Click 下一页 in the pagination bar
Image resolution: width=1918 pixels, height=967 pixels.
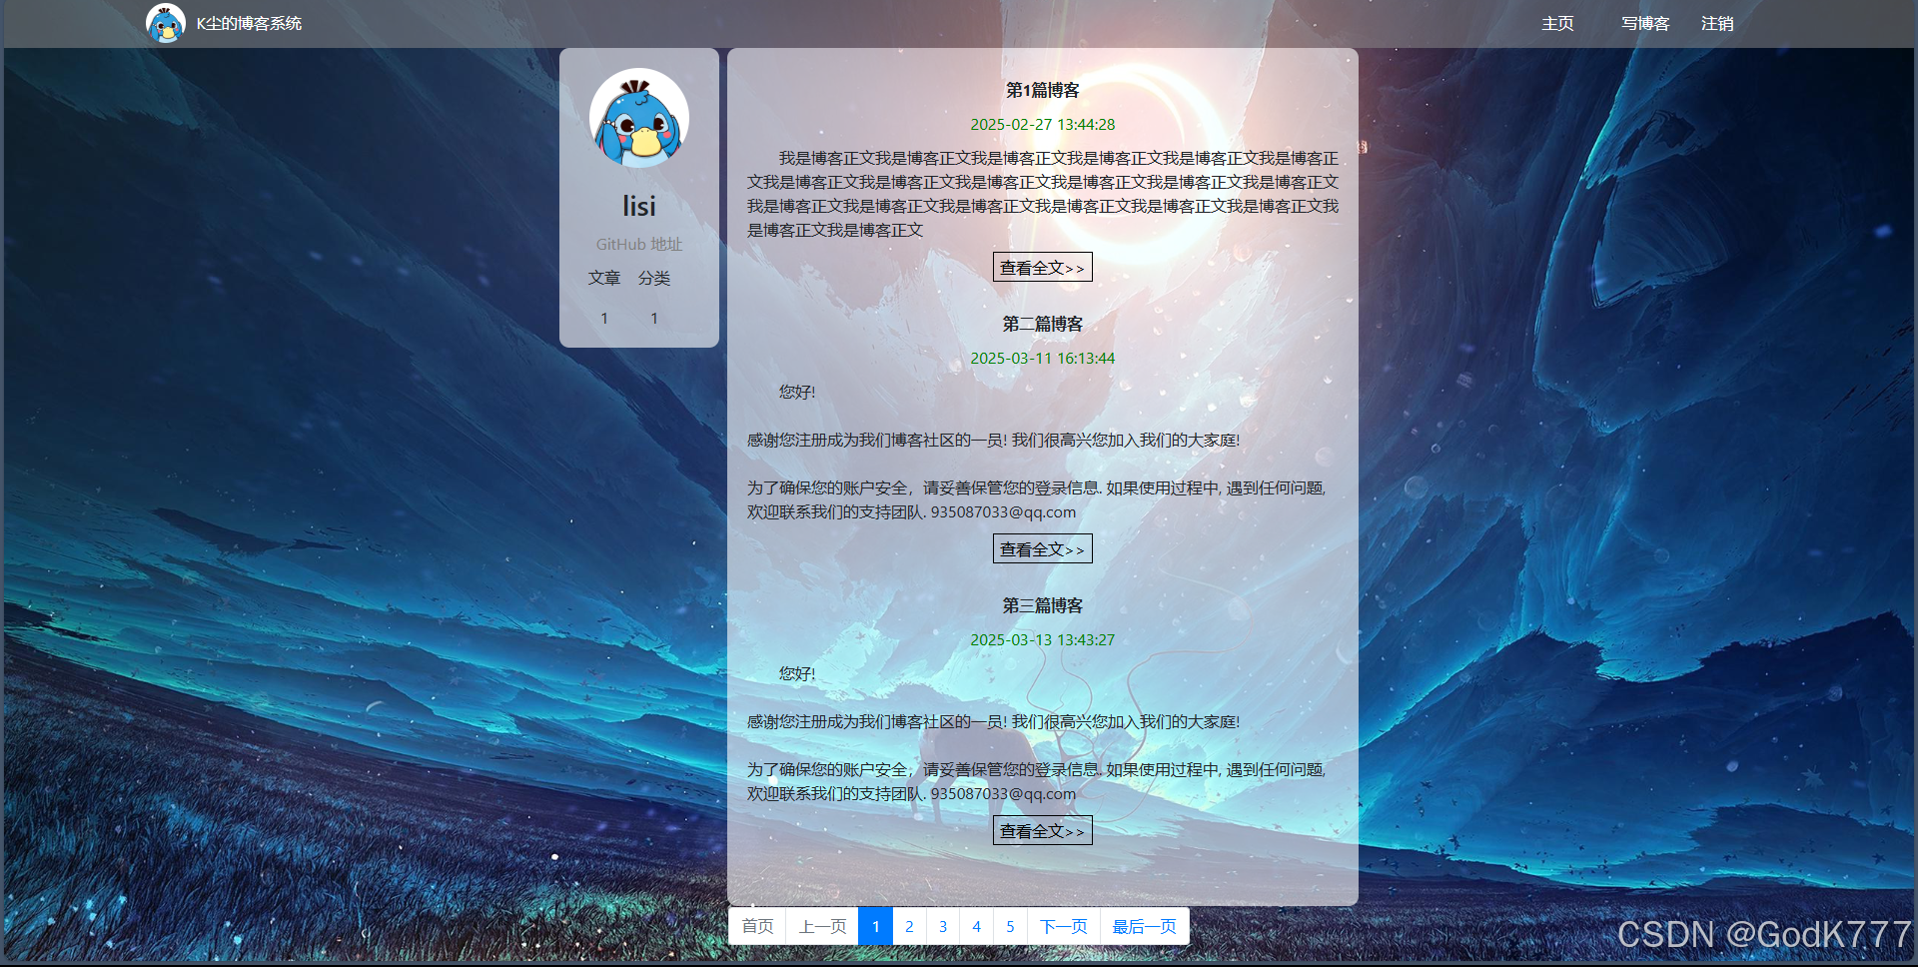1063,926
